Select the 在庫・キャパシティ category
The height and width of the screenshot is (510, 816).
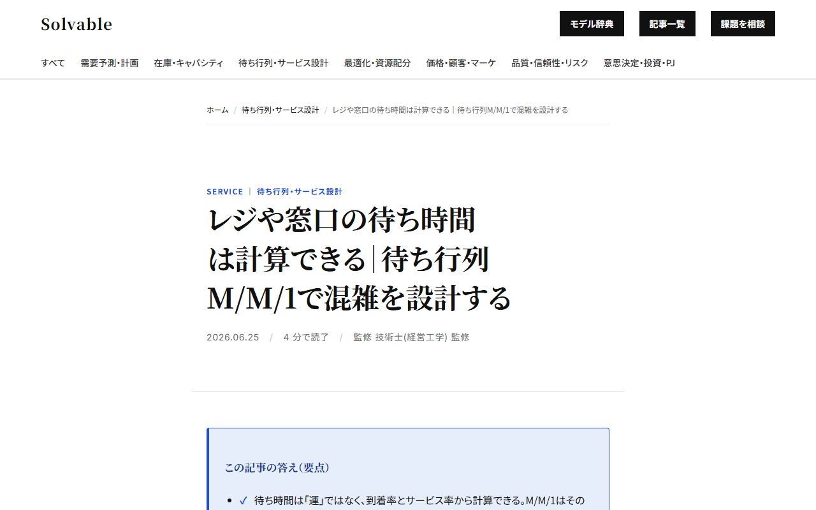click(188, 63)
